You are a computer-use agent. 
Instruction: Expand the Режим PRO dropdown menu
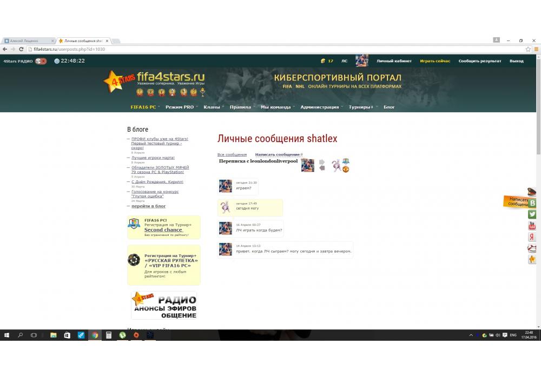pos(181,107)
